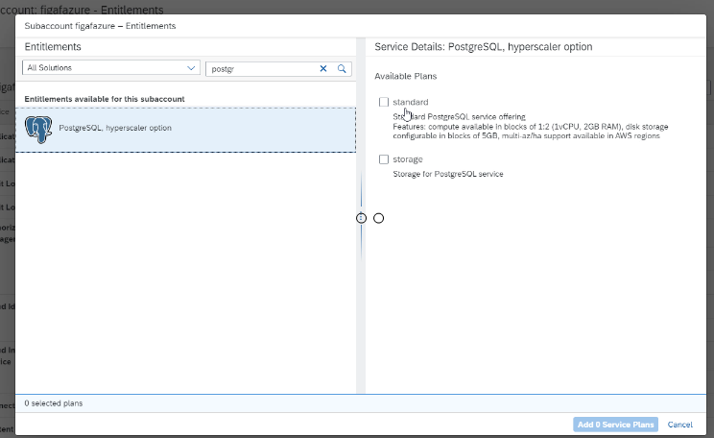Image resolution: width=714 pixels, height=438 pixels.
Task: Click Add 0 Service Plans button
Action: (x=616, y=425)
